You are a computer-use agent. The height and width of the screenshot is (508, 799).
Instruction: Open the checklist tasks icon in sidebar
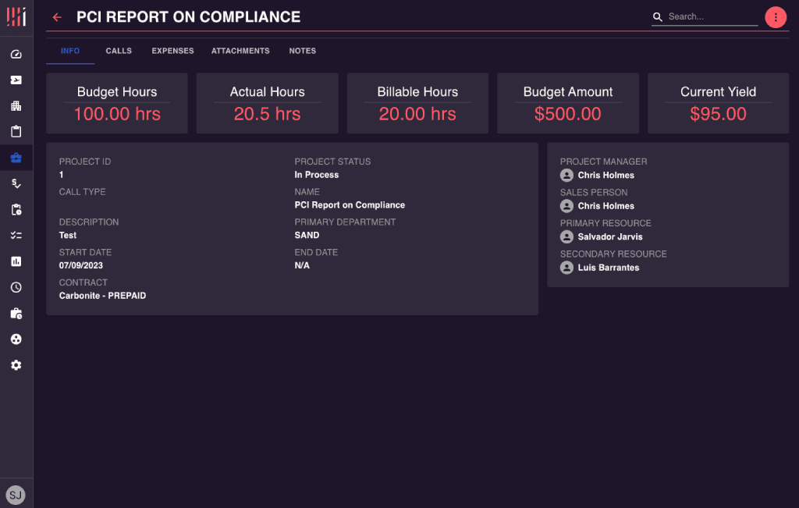click(16, 236)
